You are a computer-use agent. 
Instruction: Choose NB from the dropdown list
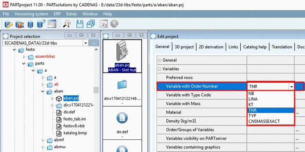click(270, 94)
